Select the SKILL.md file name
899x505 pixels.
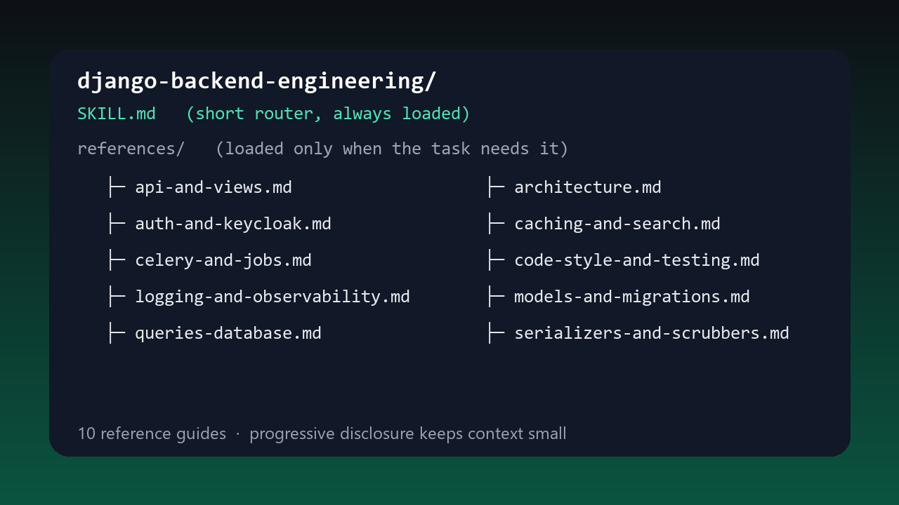coord(117,114)
